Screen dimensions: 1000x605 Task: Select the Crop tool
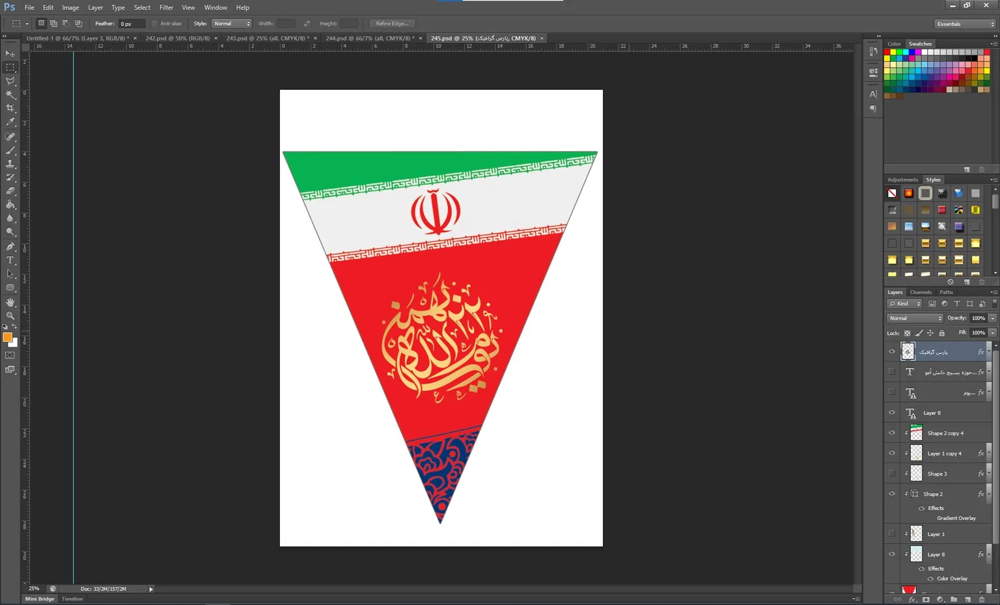[x=10, y=108]
